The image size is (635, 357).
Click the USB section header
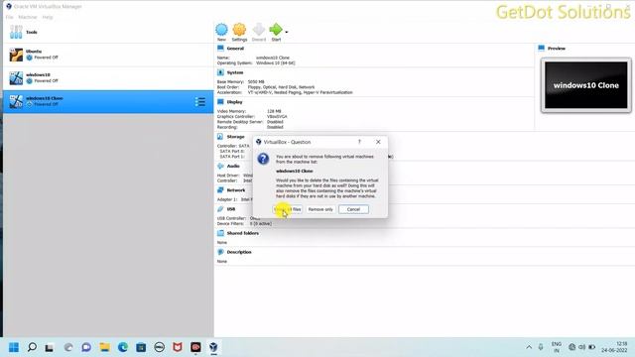click(231, 209)
